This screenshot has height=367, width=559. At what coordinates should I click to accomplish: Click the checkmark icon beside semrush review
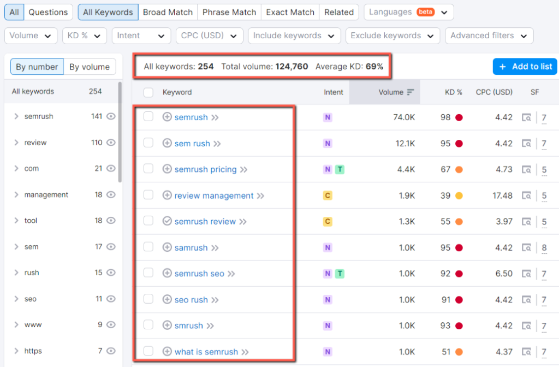[x=167, y=221]
